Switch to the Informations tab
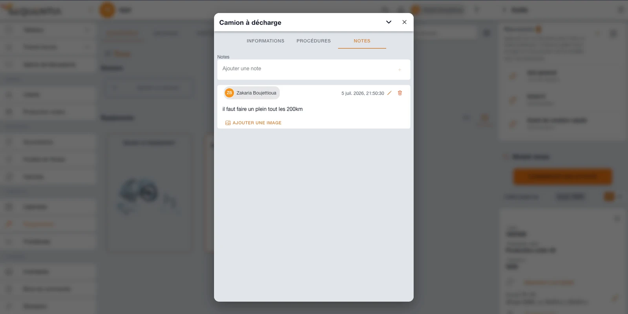Viewport: 628px width, 314px height. [265, 41]
